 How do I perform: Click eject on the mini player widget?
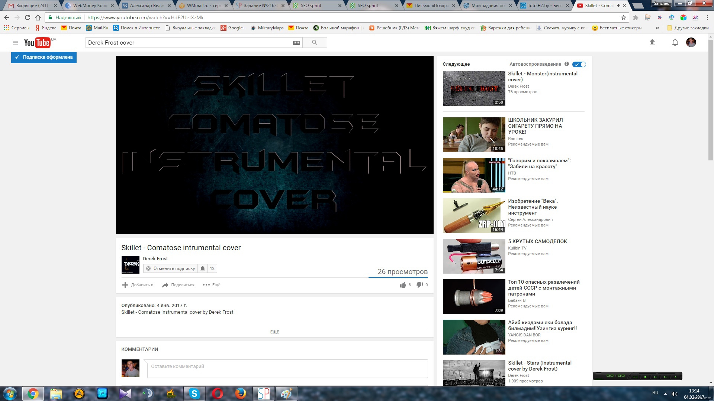(x=675, y=377)
